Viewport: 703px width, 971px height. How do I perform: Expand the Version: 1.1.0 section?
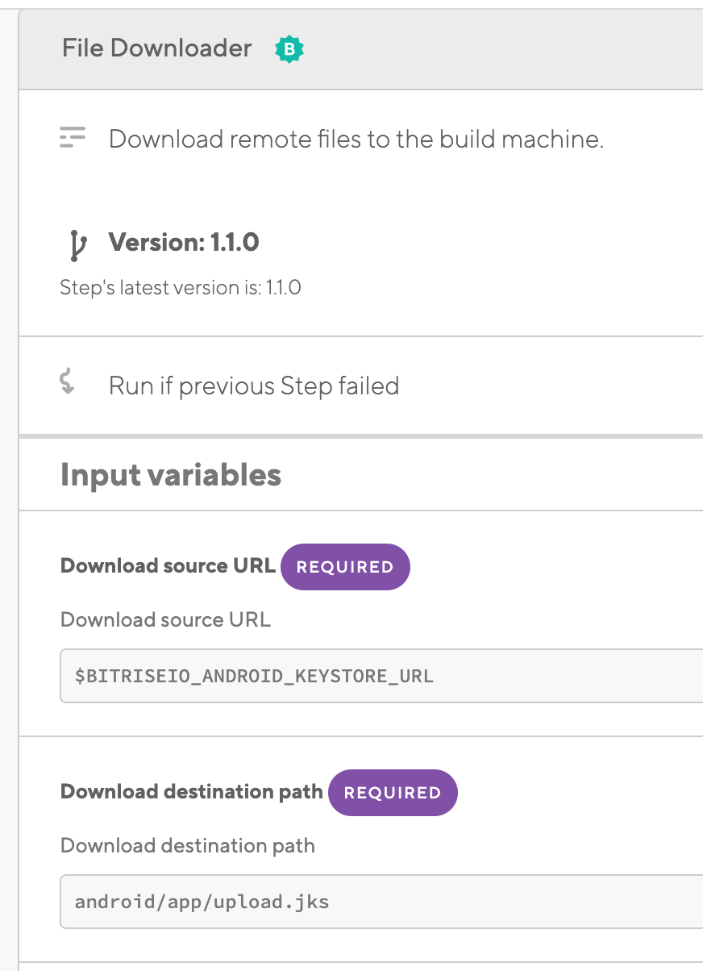click(x=183, y=242)
